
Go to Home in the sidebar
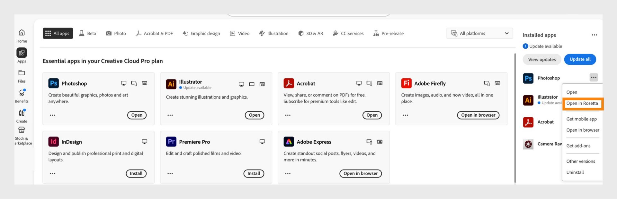22,36
